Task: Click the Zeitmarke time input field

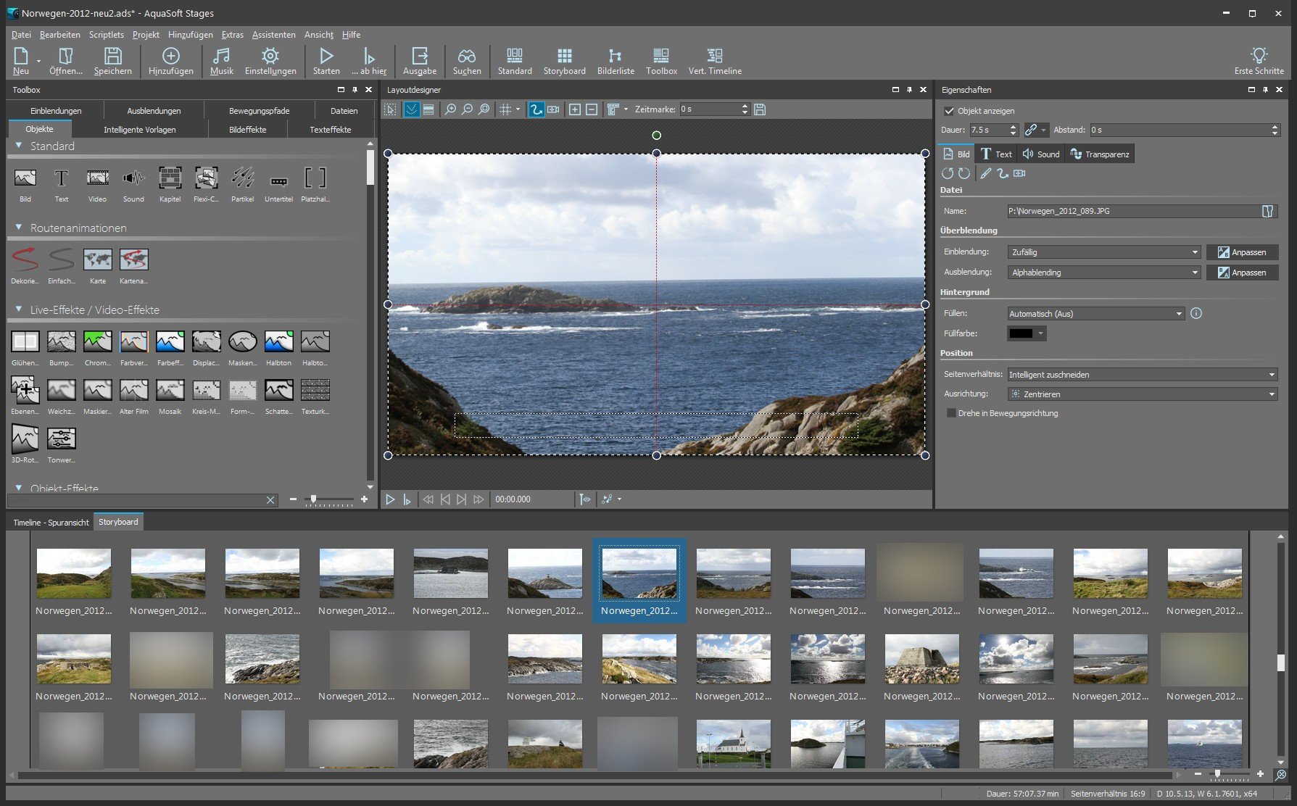Action: [x=708, y=109]
